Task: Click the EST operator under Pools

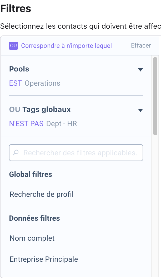Action: click(x=16, y=83)
